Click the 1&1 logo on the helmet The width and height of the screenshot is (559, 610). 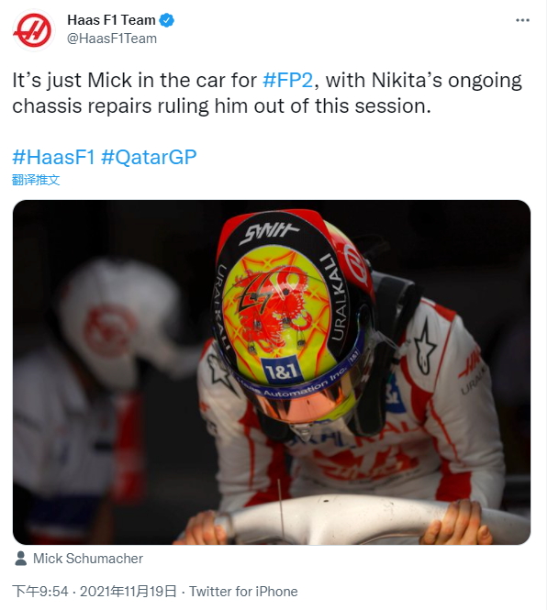click(x=280, y=371)
